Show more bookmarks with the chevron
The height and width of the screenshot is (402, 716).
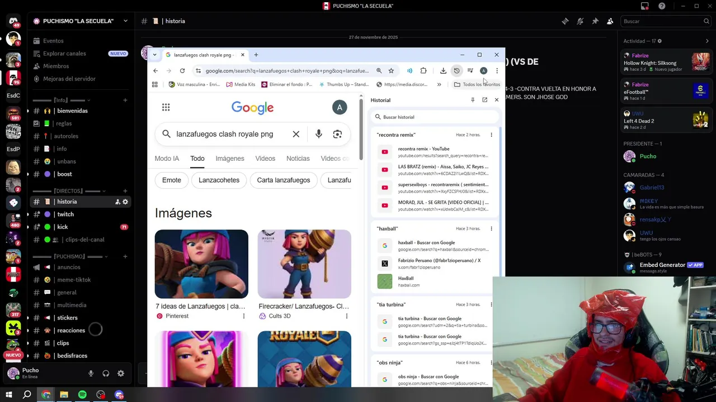(x=439, y=84)
